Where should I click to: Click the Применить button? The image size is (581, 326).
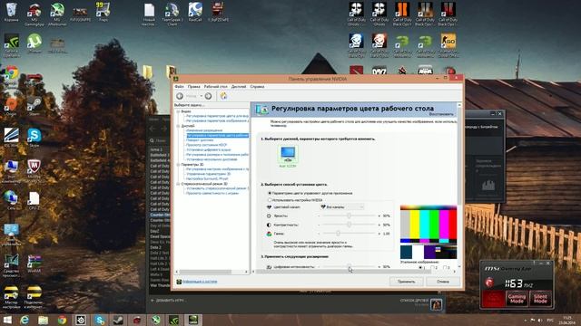point(406,282)
